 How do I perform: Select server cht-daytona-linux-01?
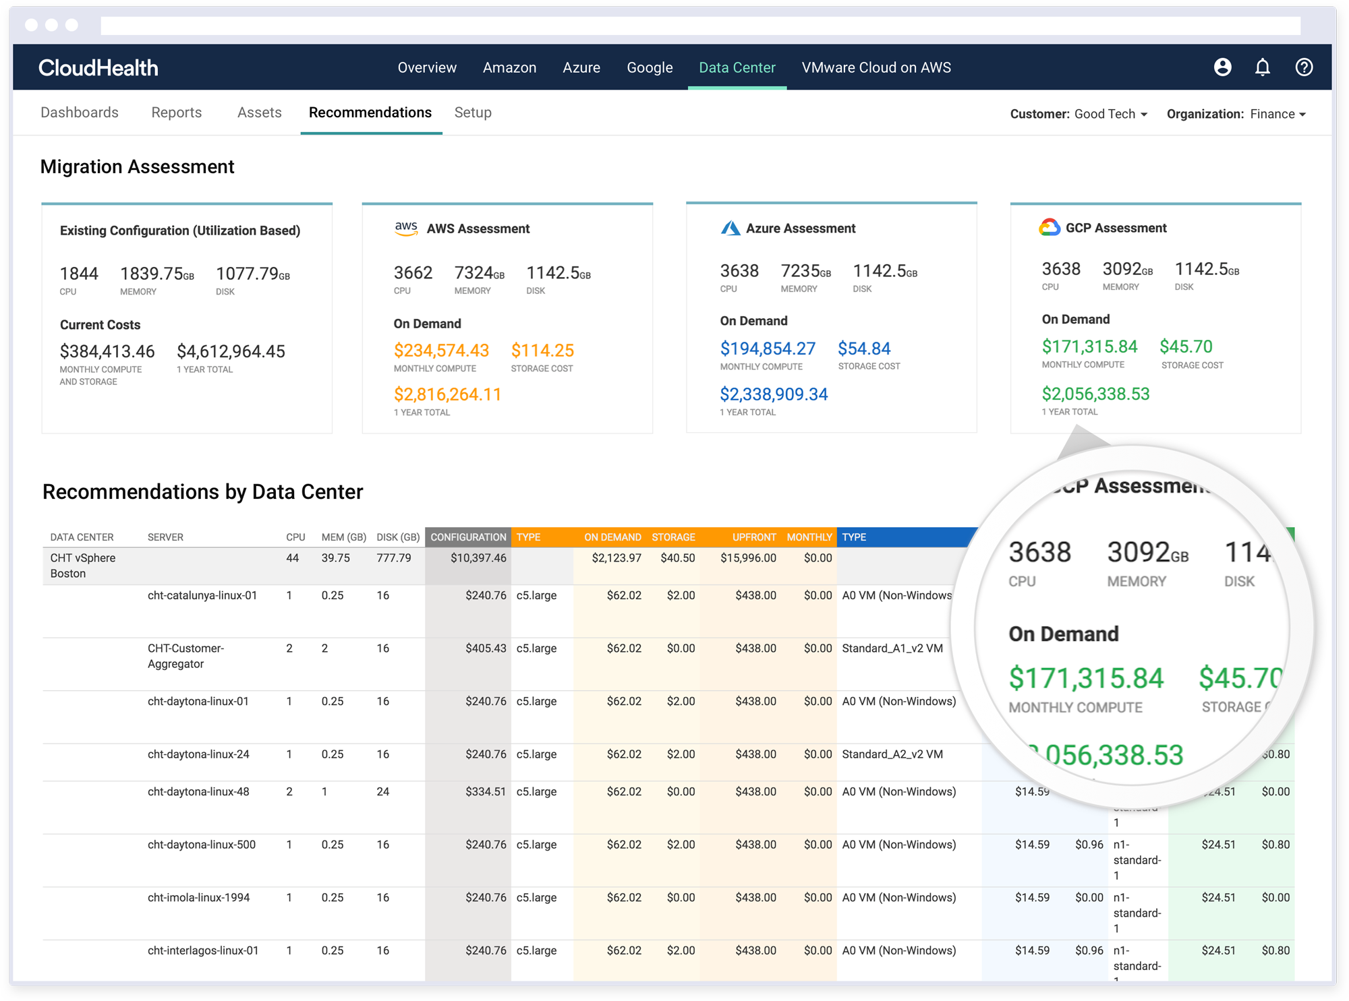point(198,701)
